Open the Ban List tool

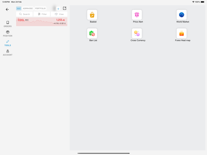(92, 33)
